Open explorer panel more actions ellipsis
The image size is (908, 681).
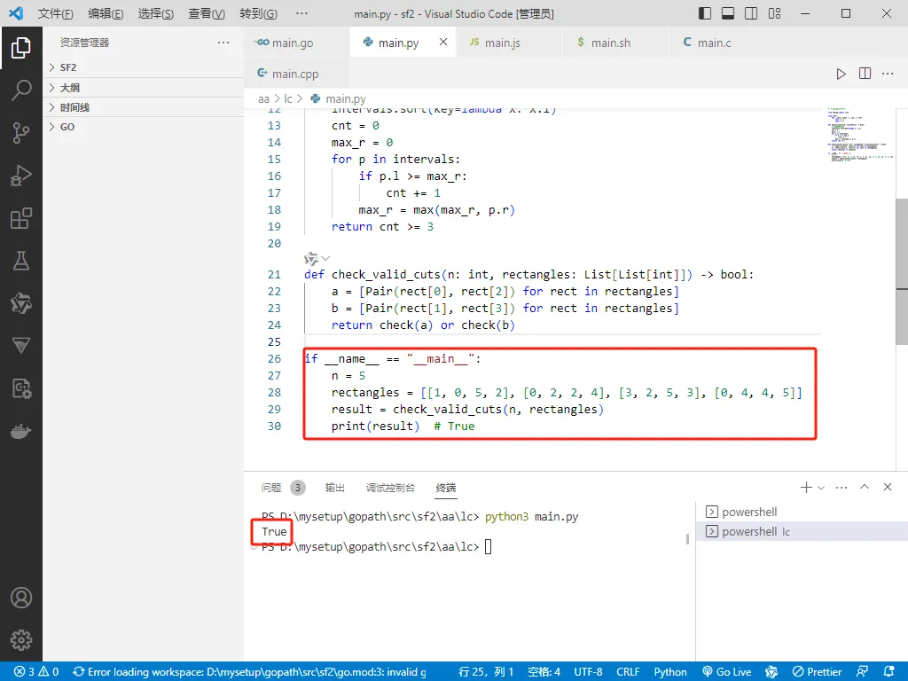223,43
